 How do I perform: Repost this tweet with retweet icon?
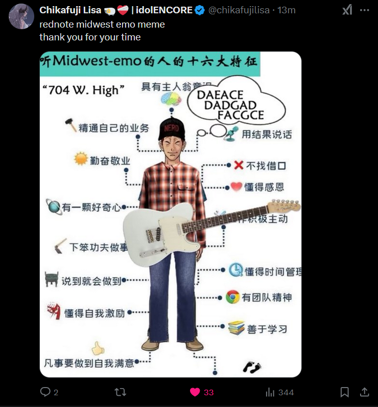point(121,392)
